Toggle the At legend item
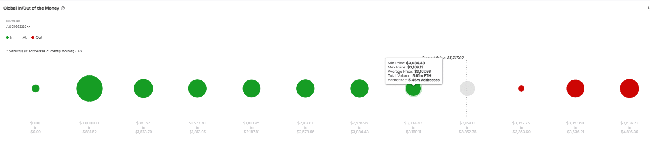The image size is (650, 142). (24, 38)
